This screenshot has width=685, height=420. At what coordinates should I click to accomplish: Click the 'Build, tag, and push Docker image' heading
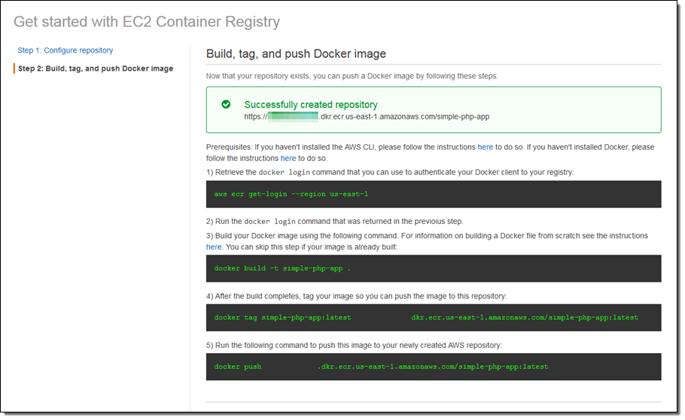tap(296, 53)
